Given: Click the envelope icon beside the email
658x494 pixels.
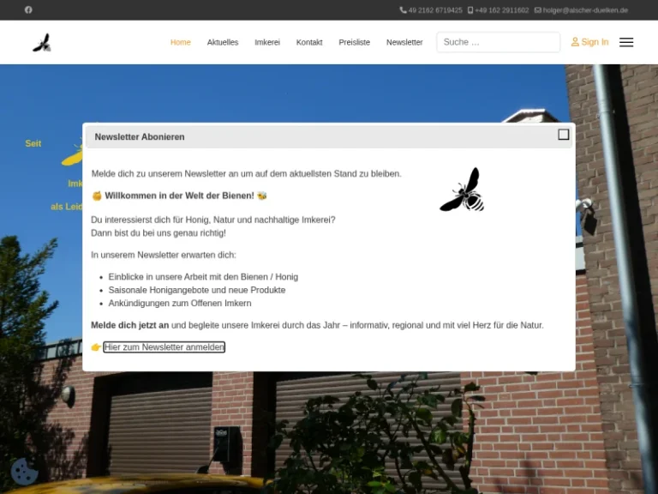Looking at the screenshot, I should tap(538, 10).
